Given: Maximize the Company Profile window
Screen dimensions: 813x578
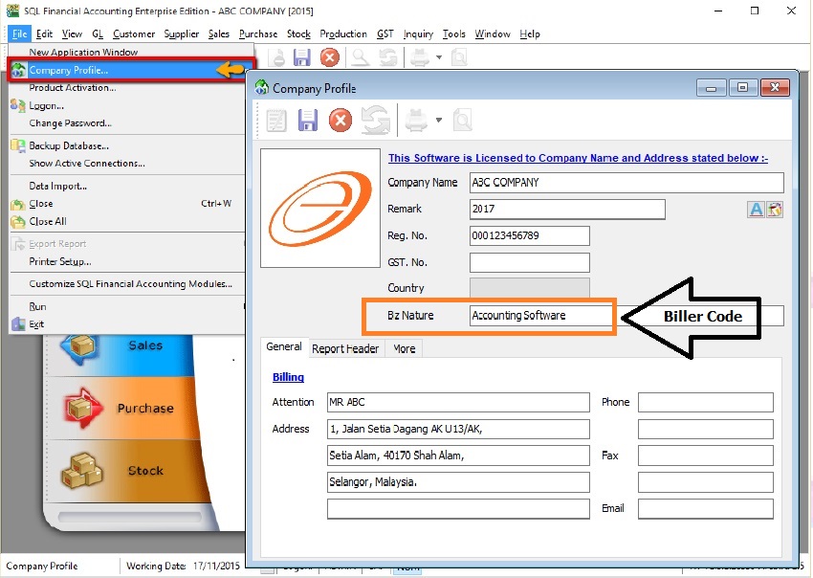Looking at the screenshot, I should tap(742, 88).
